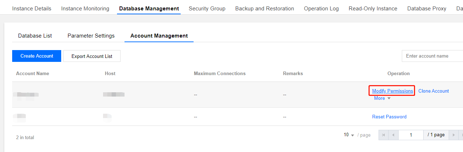The height and width of the screenshot is (152, 463).
Task: Click Export Account List button
Action: click(x=92, y=56)
